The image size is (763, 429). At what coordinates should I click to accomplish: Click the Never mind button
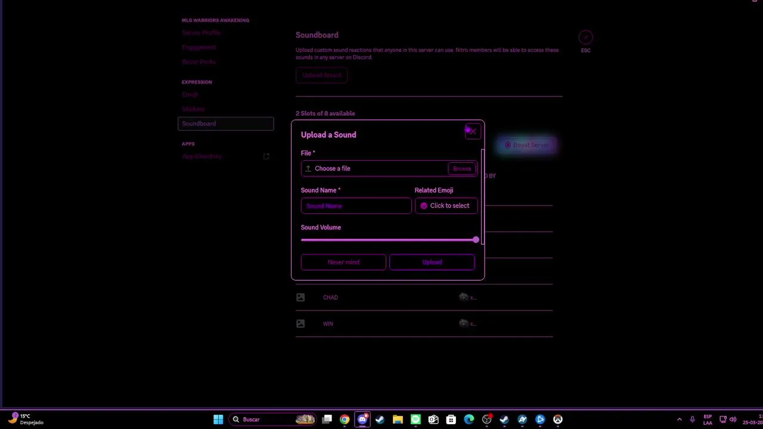coord(343,262)
